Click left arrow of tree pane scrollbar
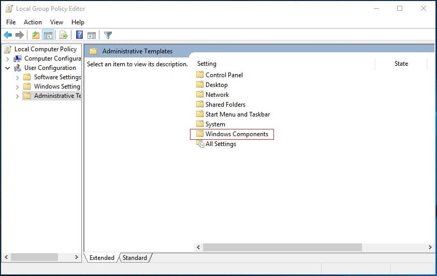 [x=6, y=257]
